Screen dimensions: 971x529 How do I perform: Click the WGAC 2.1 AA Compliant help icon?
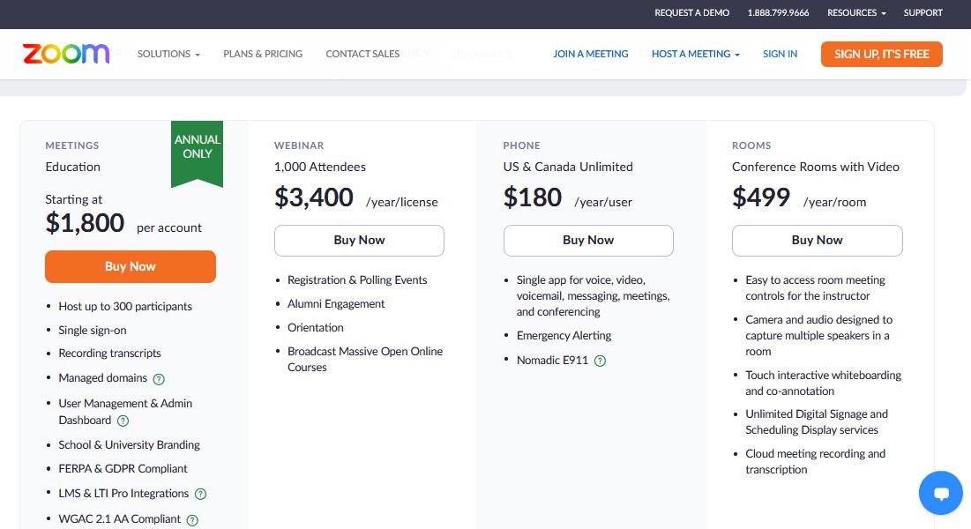pos(191,518)
